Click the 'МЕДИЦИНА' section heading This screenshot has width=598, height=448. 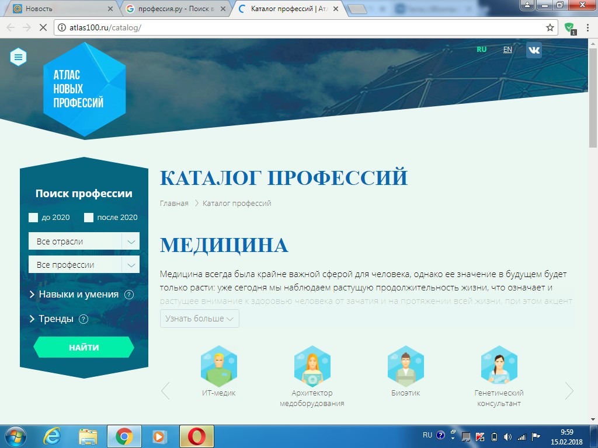[x=224, y=245]
